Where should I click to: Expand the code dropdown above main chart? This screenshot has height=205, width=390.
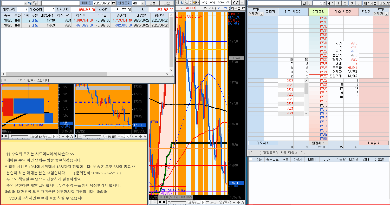pyautogui.click(x=177, y=2)
